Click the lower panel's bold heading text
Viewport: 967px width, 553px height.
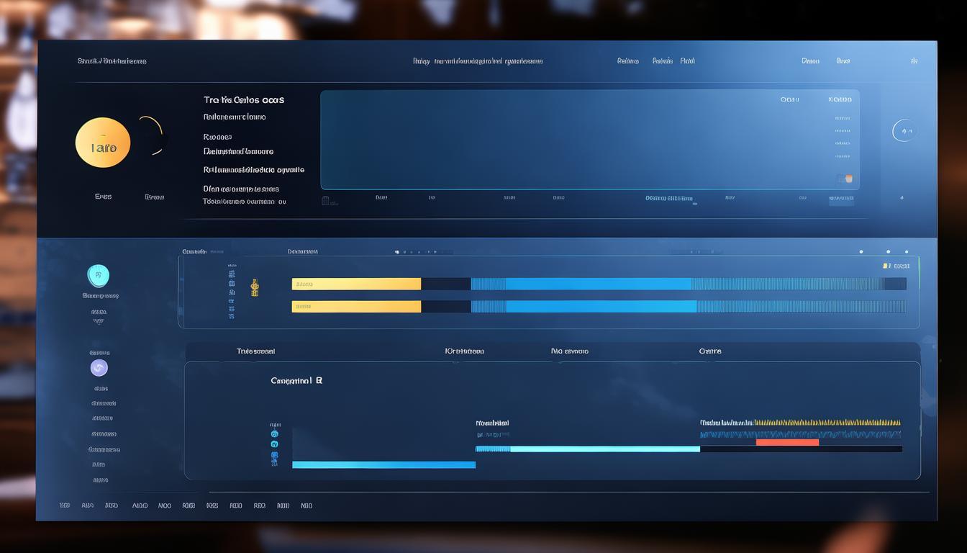(296, 380)
